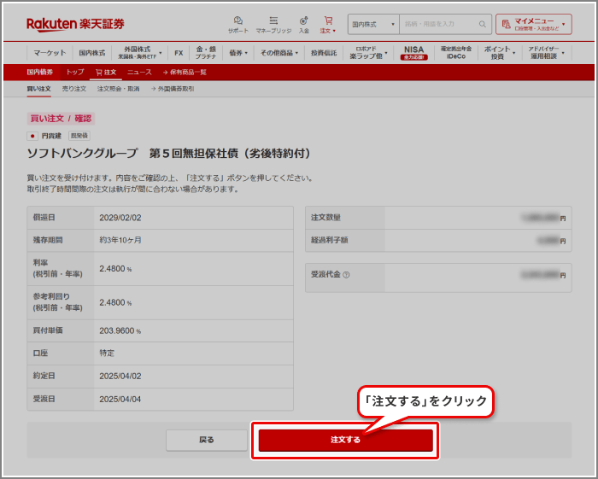
Task: Select the トップ tab in red bar
Action: [75, 72]
